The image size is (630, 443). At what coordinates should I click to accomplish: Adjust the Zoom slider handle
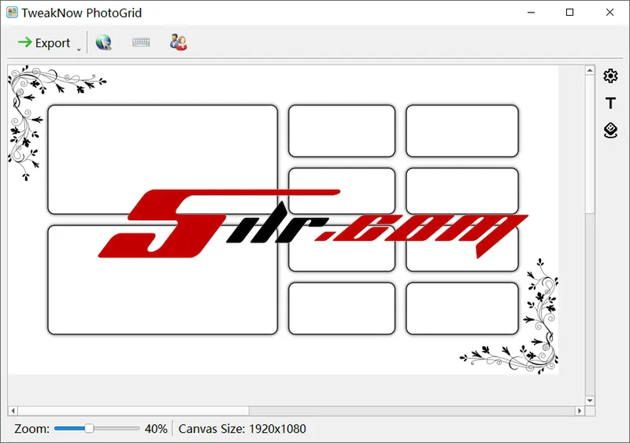tap(89, 429)
